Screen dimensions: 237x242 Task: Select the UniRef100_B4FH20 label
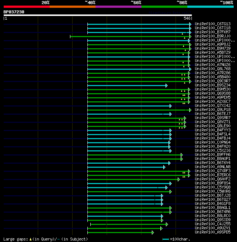click(x=213, y=147)
